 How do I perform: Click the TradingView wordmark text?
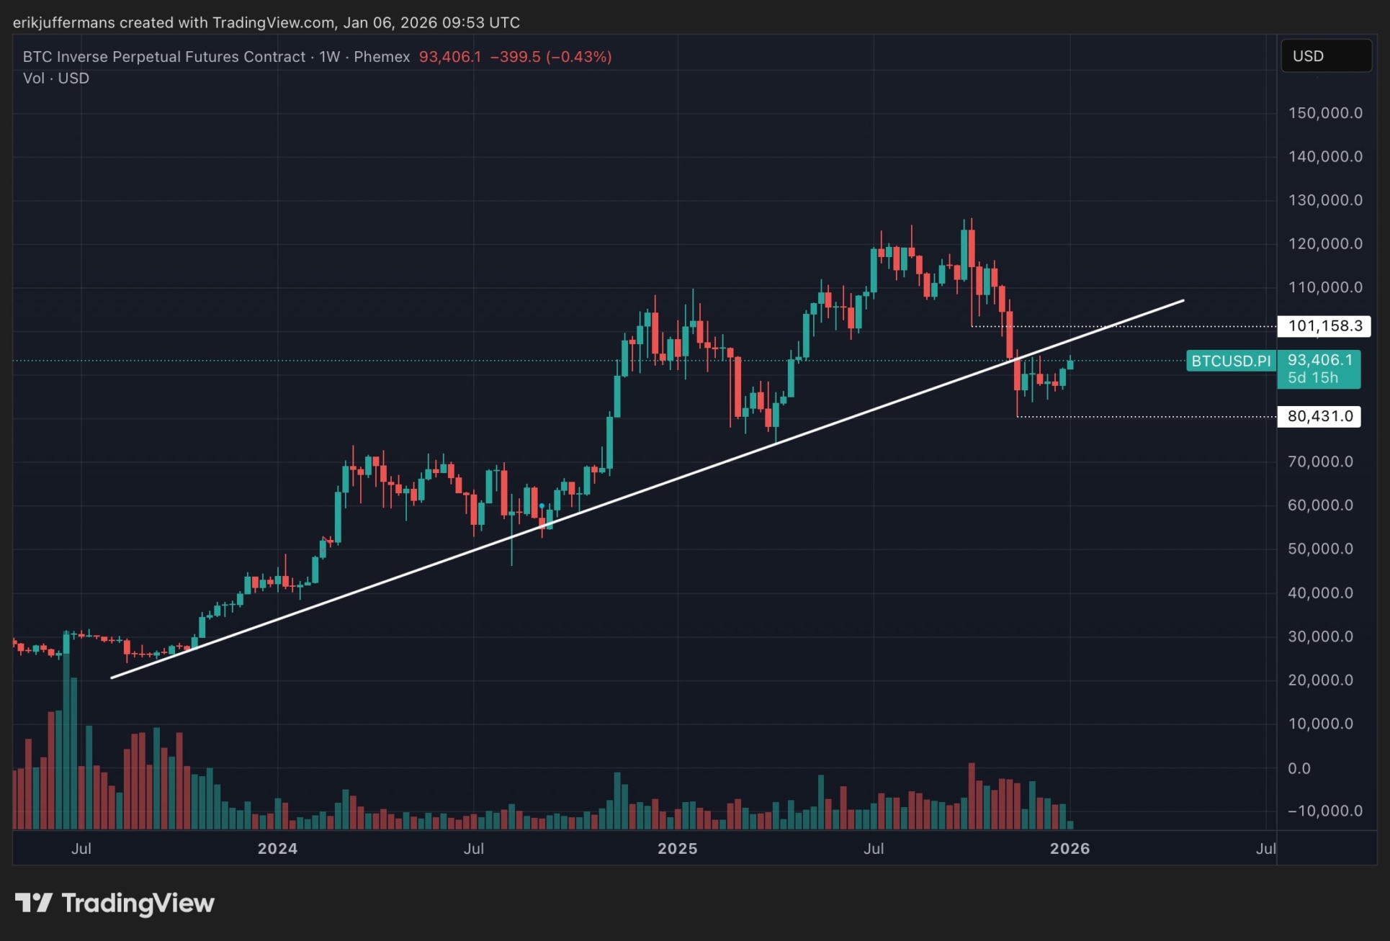138,903
